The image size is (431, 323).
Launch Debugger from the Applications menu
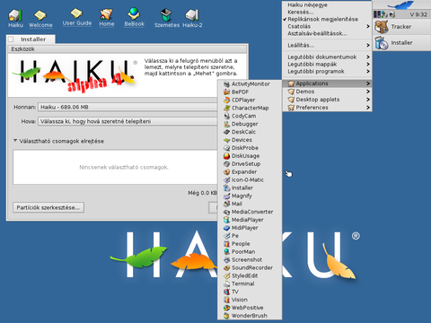tap(250, 124)
